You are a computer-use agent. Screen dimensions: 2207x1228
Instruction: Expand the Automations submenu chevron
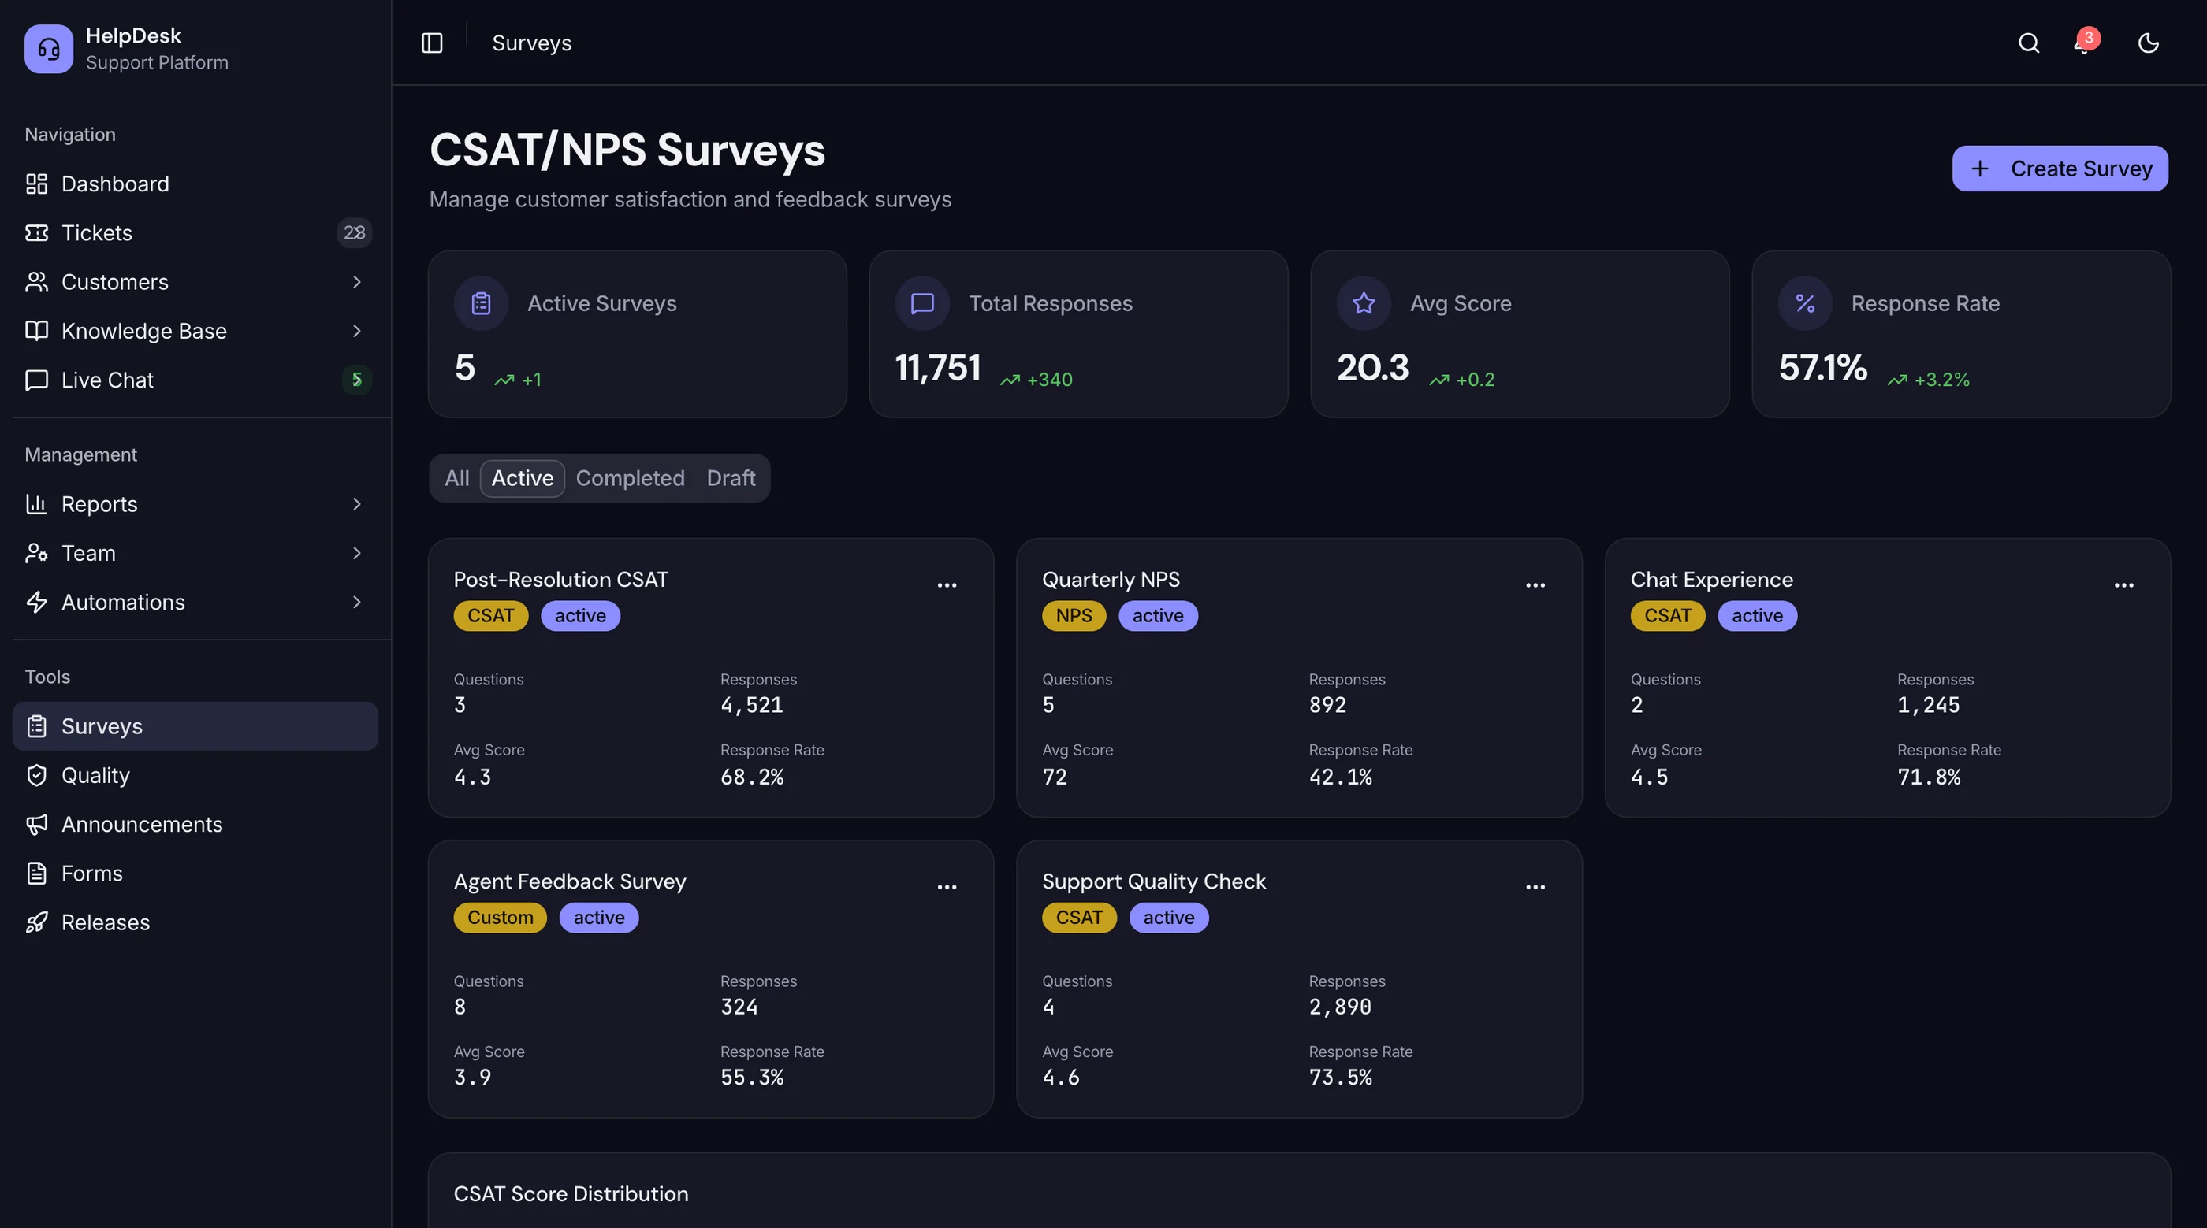point(357,602)
